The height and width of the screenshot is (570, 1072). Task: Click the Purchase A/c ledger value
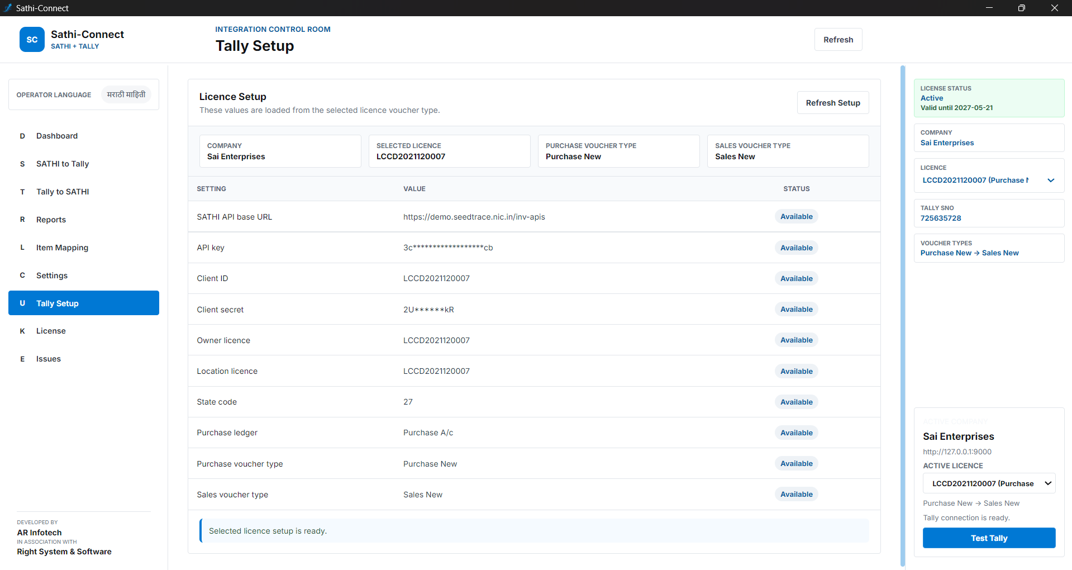428,433
